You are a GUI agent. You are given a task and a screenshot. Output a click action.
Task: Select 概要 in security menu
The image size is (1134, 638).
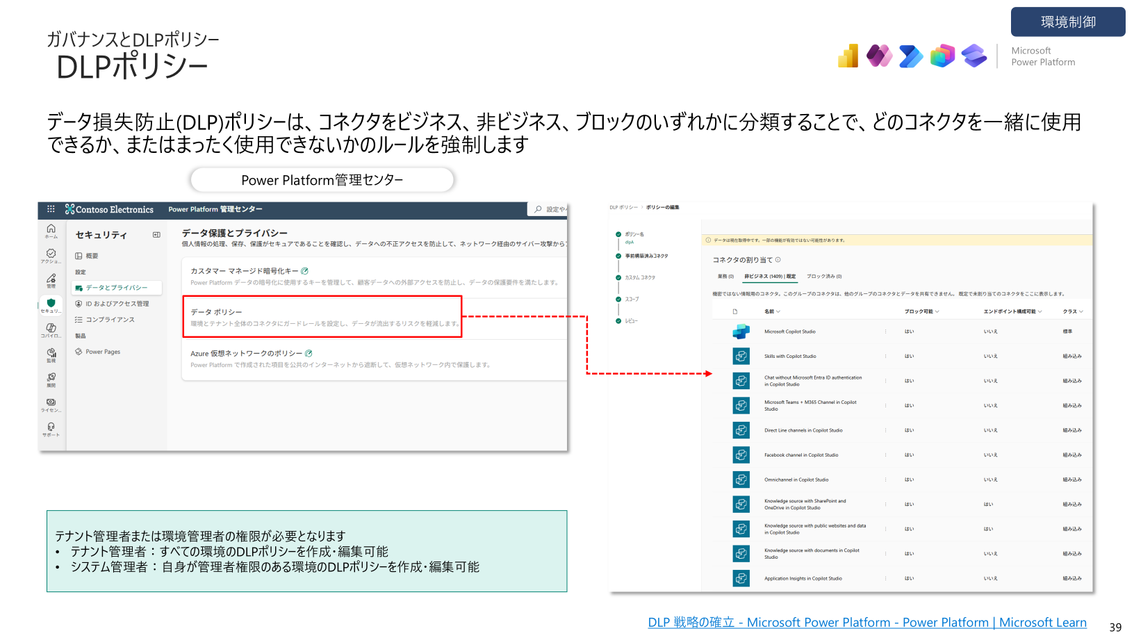tap(88, 256)
